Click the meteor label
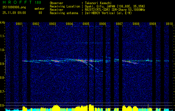The width and height of the screenshot is (175, 111). (40, 9)
